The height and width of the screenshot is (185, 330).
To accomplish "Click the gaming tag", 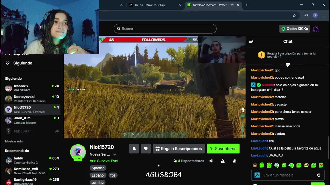I will (98, 182).
